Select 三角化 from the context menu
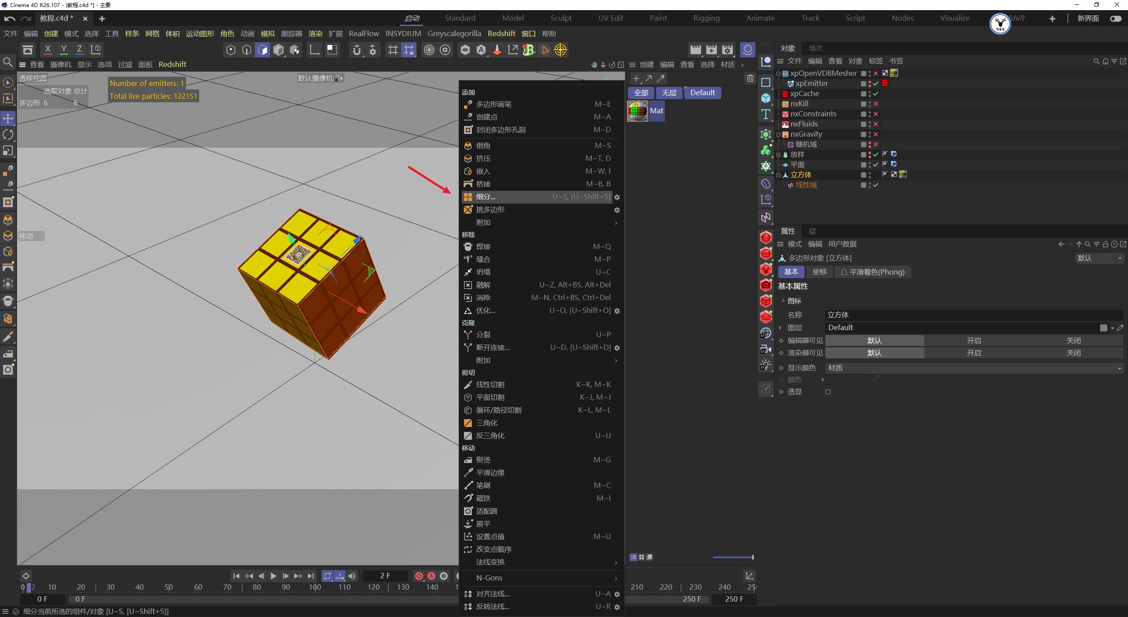This screenshot has height=617, width=1128. click(486, 423)
